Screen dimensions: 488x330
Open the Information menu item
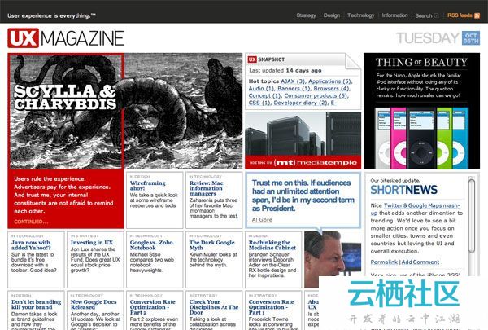tap(394, 15)
